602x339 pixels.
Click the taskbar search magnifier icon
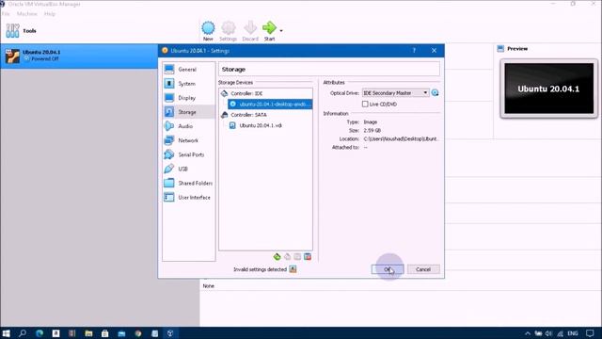(x=23, y=333)
